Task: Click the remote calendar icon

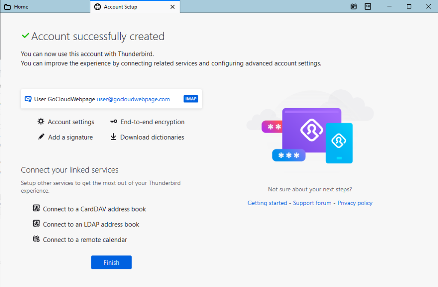Action: (x=36, y=240)
